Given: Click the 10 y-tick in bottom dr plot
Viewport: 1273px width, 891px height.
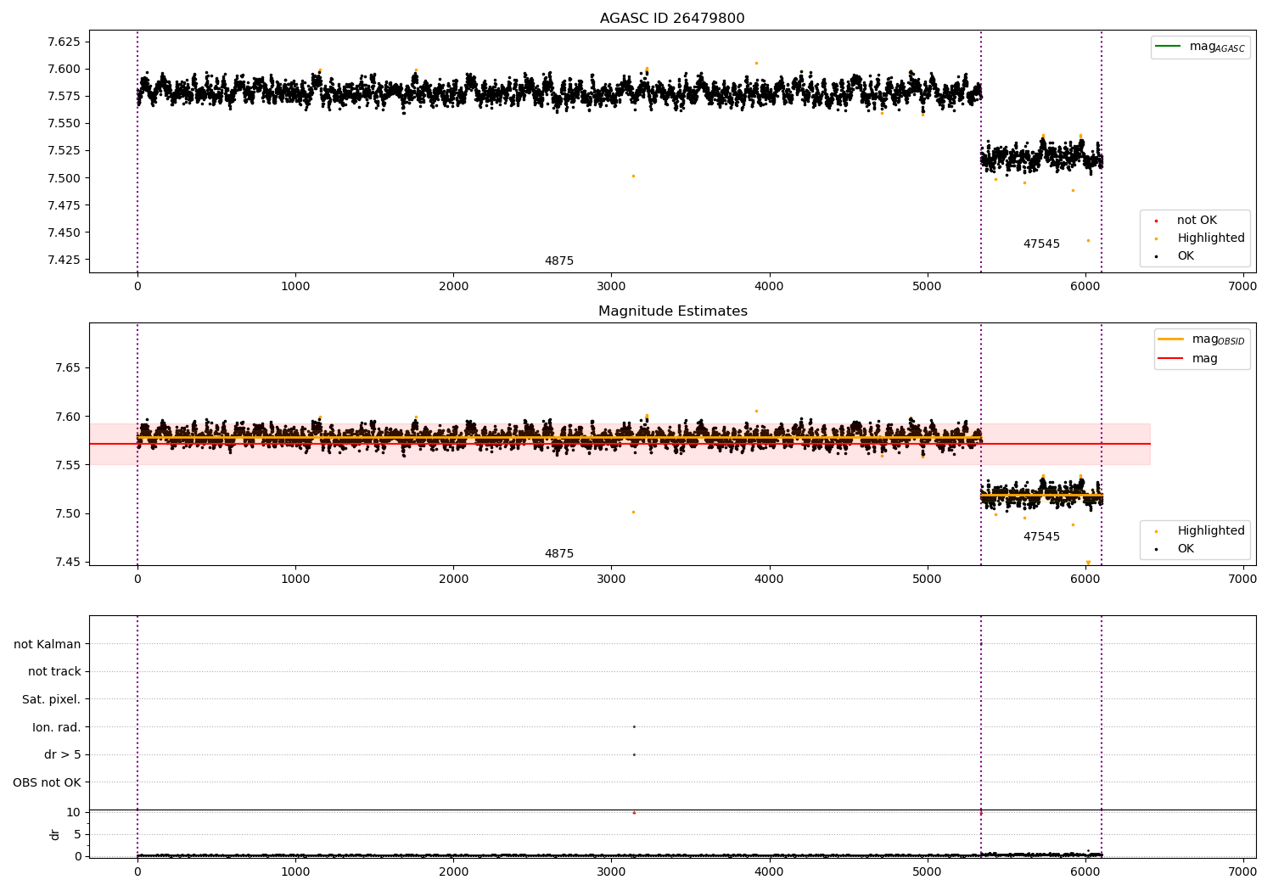Looking at the screenshot, I should pyautogui.click(x=74, y=812).
